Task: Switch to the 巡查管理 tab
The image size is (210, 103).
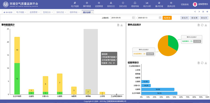Action: [34, 12]
